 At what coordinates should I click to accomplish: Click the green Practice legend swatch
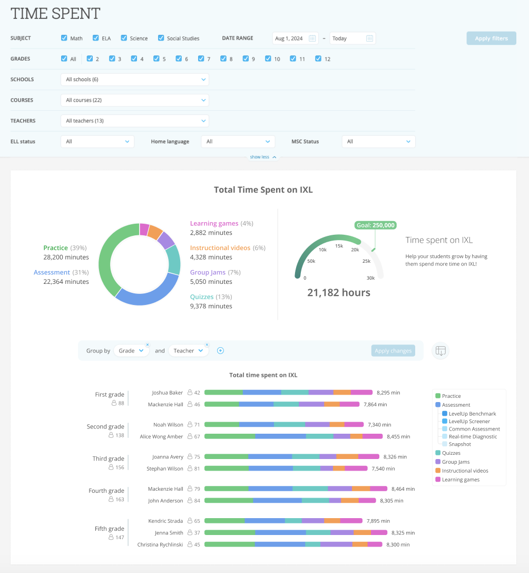point(438,396)
